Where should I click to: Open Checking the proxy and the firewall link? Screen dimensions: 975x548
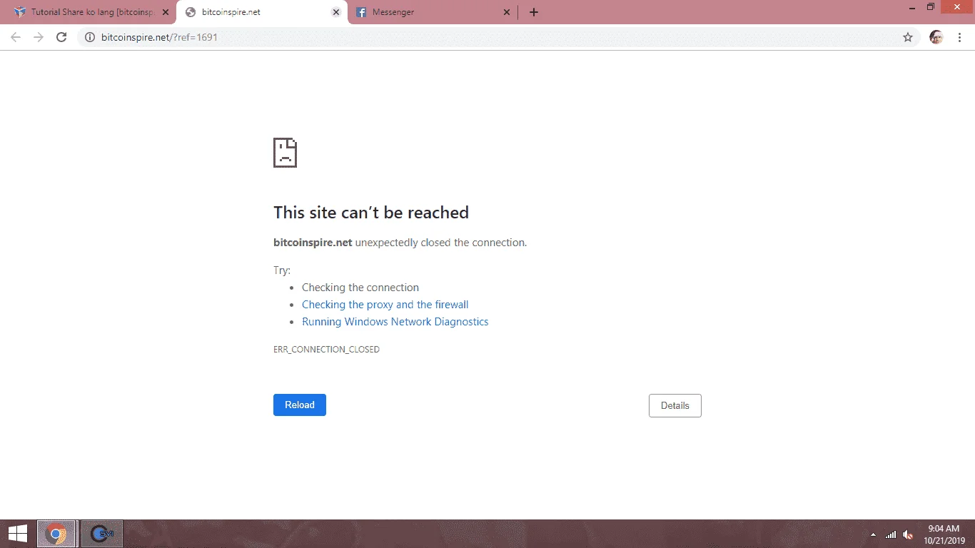[385, 305]
